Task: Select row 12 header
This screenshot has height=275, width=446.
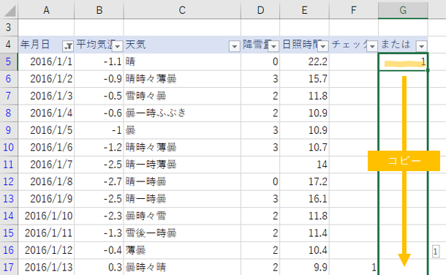Action: tap(9, 181)
